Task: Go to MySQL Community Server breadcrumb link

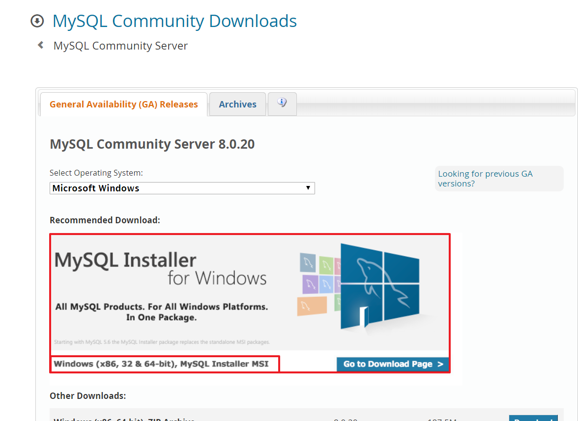Action: 120,46
